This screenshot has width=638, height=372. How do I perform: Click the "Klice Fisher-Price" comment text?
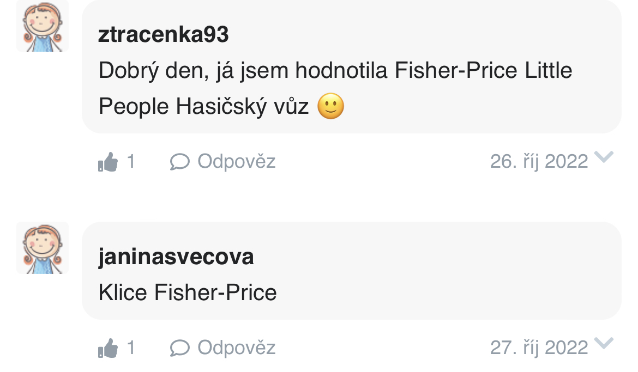point(188,293)
